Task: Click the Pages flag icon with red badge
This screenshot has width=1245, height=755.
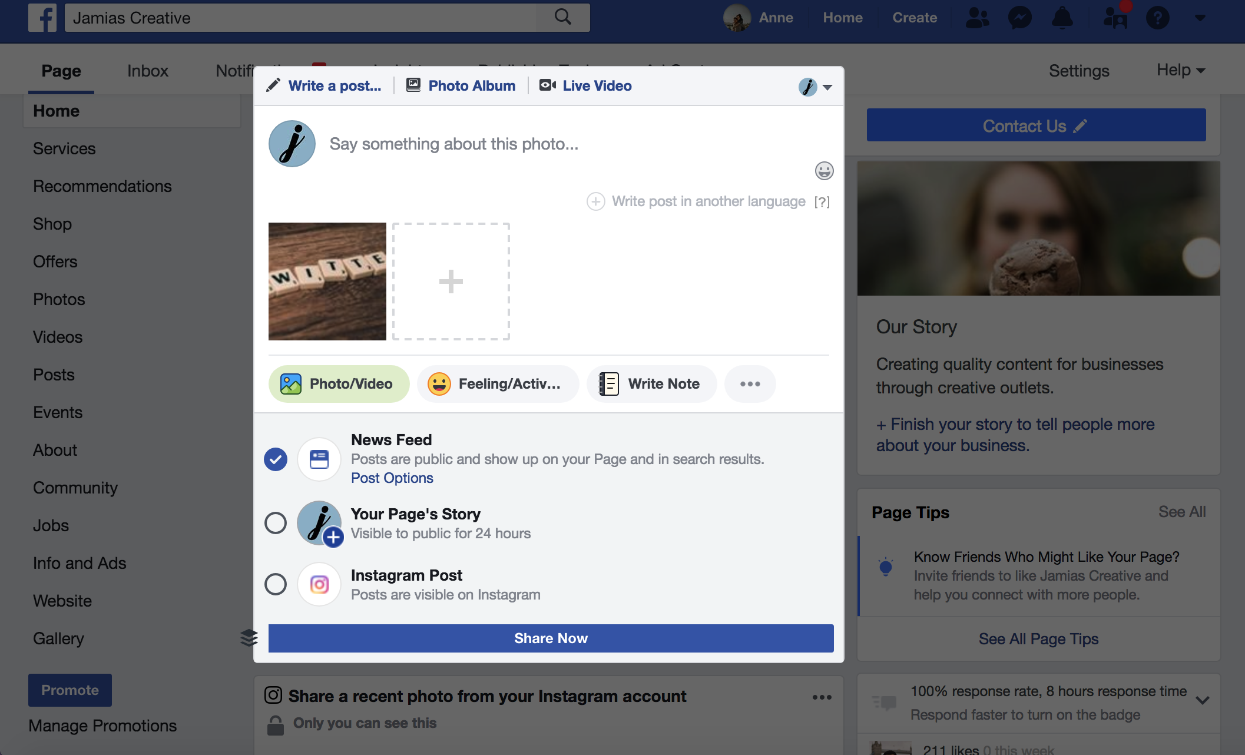Action: [x=1115, y=18]
